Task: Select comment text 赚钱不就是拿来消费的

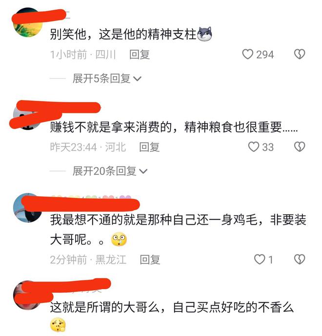Action: [111, 127]
